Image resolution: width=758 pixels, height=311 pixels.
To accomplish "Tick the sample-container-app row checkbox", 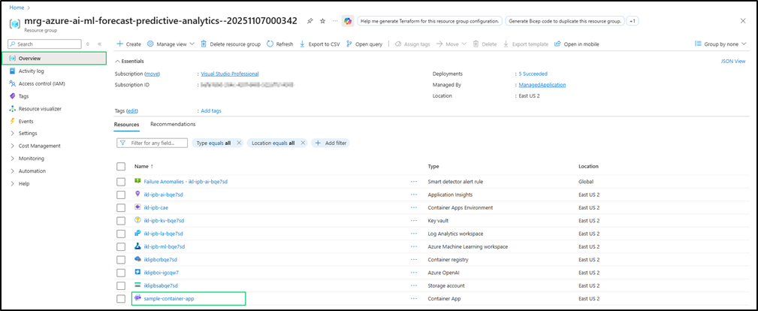I will click(x=121, y=299).
